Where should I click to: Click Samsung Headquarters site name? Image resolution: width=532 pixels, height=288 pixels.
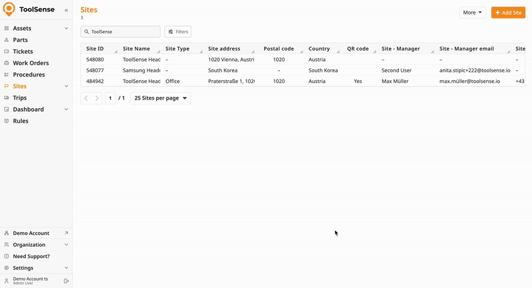coord(142,70)
